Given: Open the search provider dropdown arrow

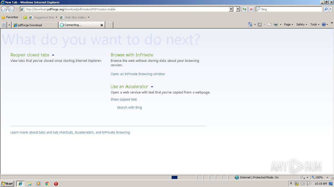Looking at the screenshot, I should tap(331, 9).
